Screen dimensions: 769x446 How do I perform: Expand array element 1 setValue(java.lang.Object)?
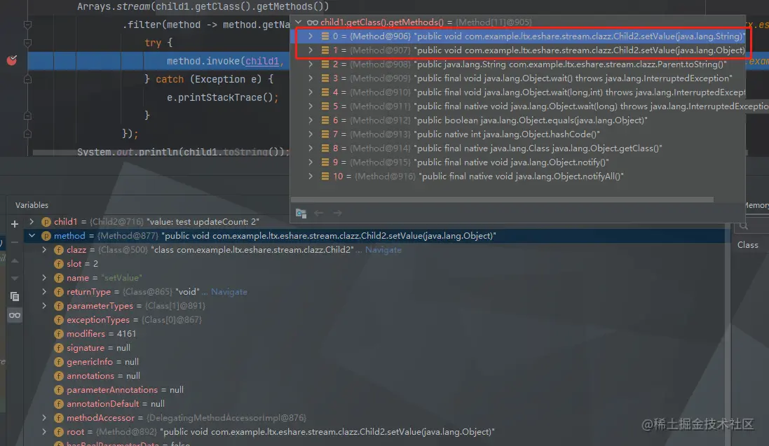(x=311, y=50)
